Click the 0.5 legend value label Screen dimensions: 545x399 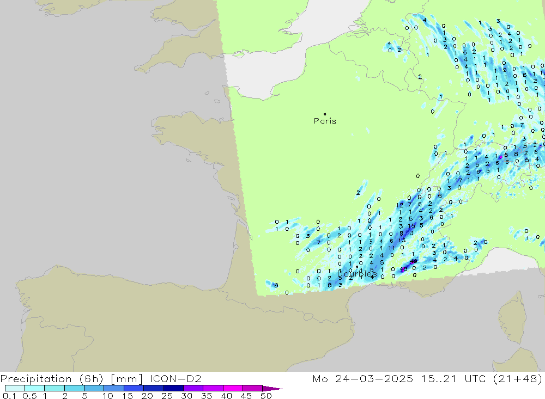[x=29, y=396]
